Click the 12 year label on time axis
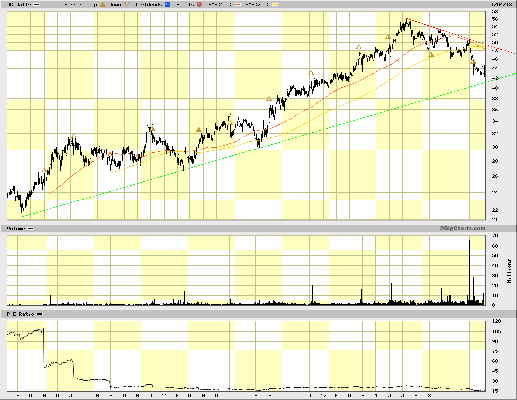 pyautogui.click(x=323, y=396)
